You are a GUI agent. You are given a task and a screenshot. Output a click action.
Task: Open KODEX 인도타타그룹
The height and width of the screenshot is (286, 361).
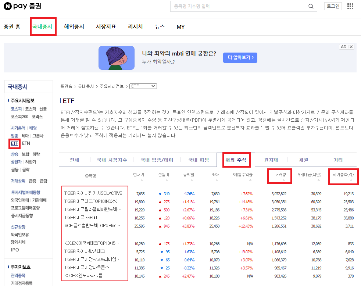click(x=83, y=275)
